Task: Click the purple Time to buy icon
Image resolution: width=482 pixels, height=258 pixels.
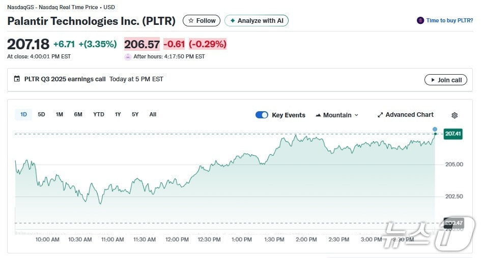Action: point(420,21)
